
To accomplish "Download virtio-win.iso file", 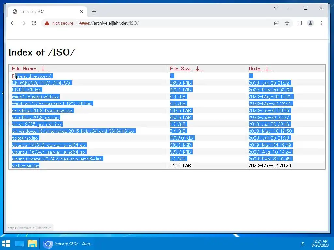I will pyautogui.click(x=25, y=166).
